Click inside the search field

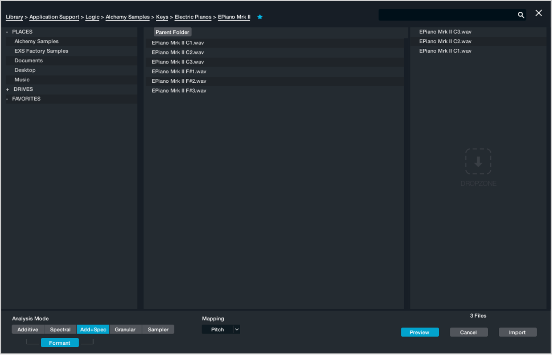447,15
